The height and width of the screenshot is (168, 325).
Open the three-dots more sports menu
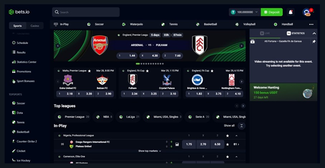(311, 24)
